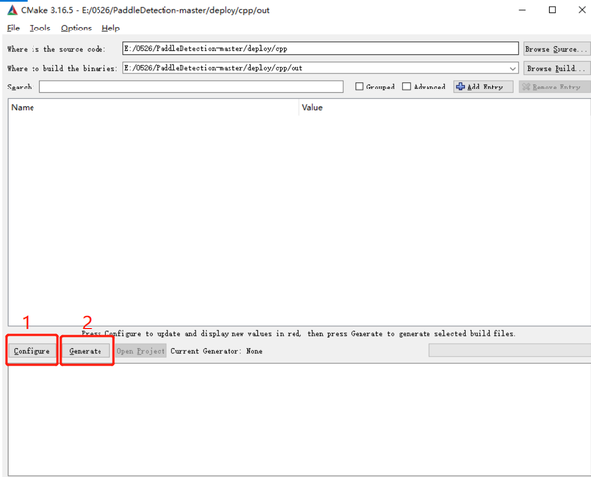Image resolution: width=591 pixels, height=477 pixels.
Task: Click the Configure button
Action: tap(32, 351)
